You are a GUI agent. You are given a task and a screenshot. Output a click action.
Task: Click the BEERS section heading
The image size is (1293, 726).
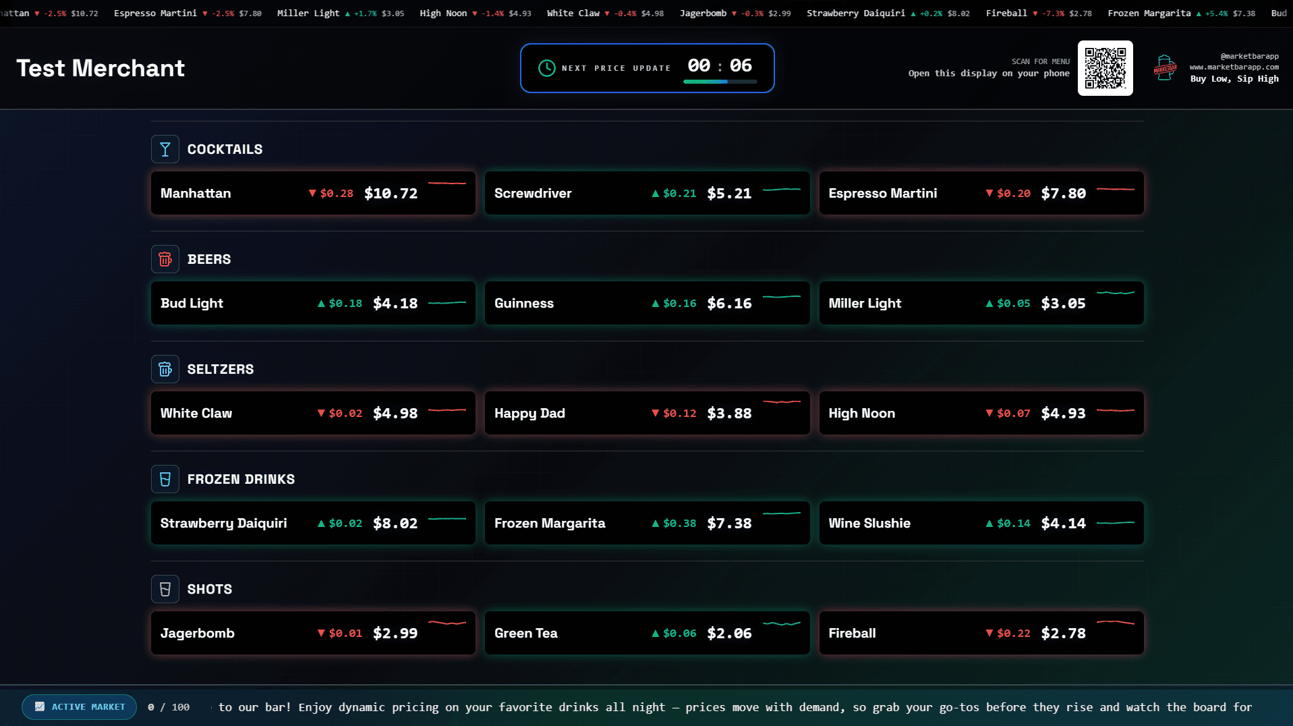click(x=209, y=259)
